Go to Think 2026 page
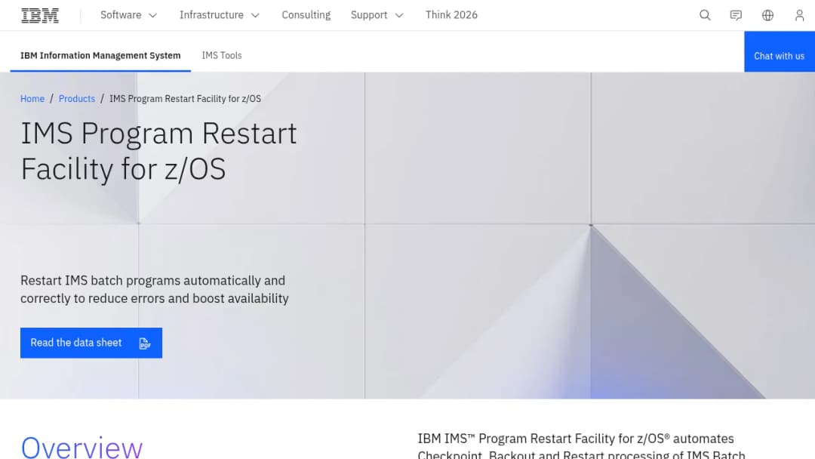This screenshot has height=459, width=815. [x=451, y=15]
